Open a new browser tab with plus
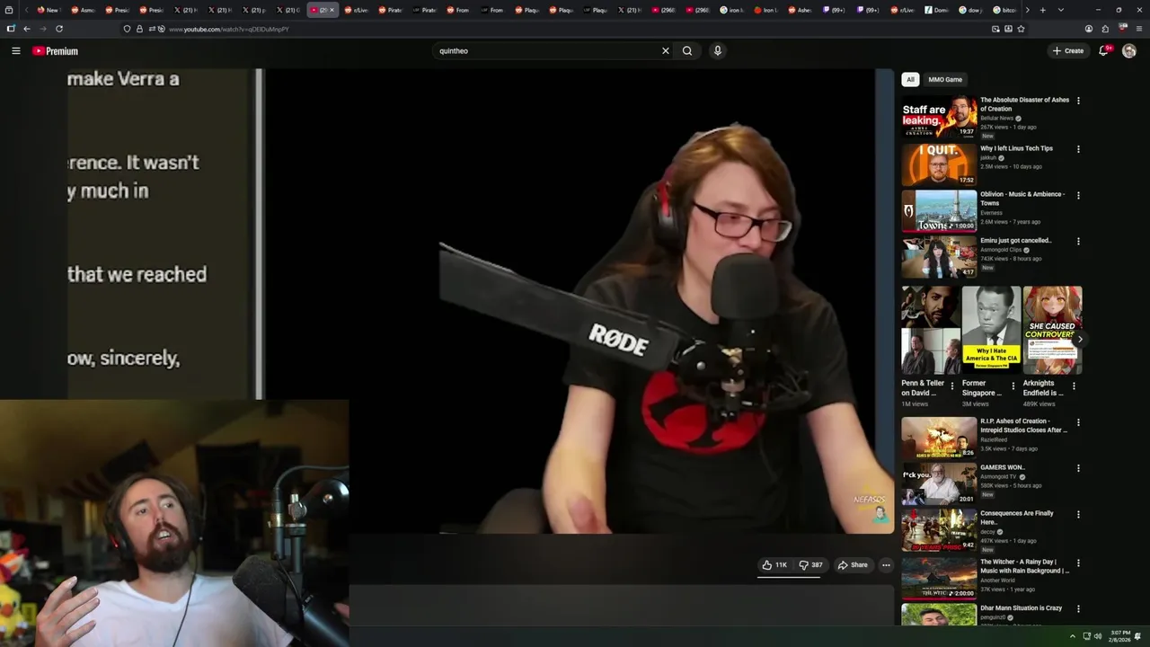This screenshot has width=1150, height=647. (1042, 10)
